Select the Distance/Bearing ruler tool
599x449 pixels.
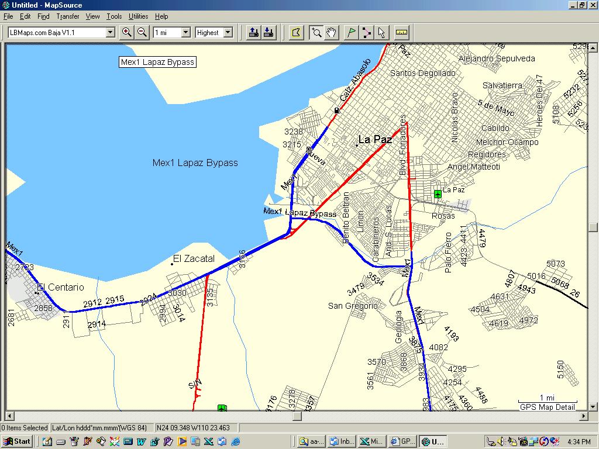click(401, 33)
